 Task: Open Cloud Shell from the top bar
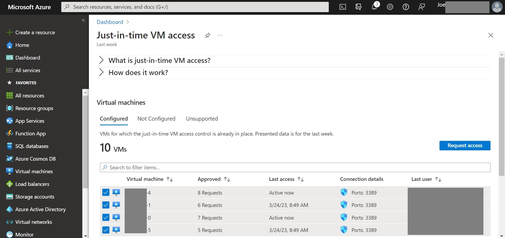(x=343, y=7)
